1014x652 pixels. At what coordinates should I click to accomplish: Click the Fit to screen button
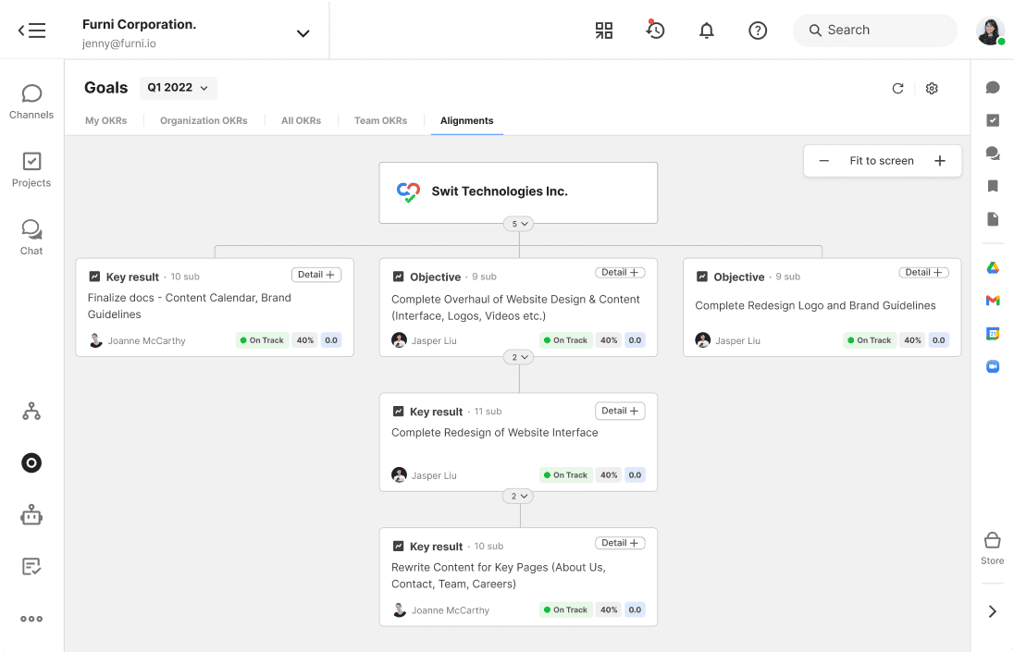pyautogui.click(x=882, y=161)
